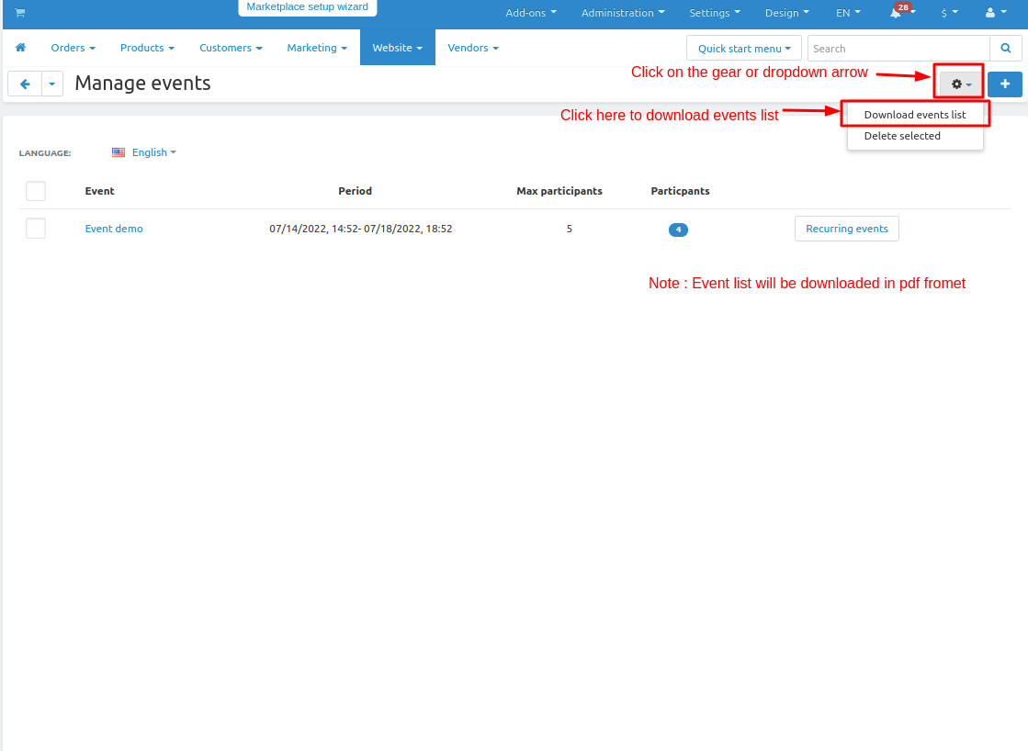The height and width of the screenshot is (751, 1028).
Task: Add new event with plus button
Action: [x=1004, y=84]
